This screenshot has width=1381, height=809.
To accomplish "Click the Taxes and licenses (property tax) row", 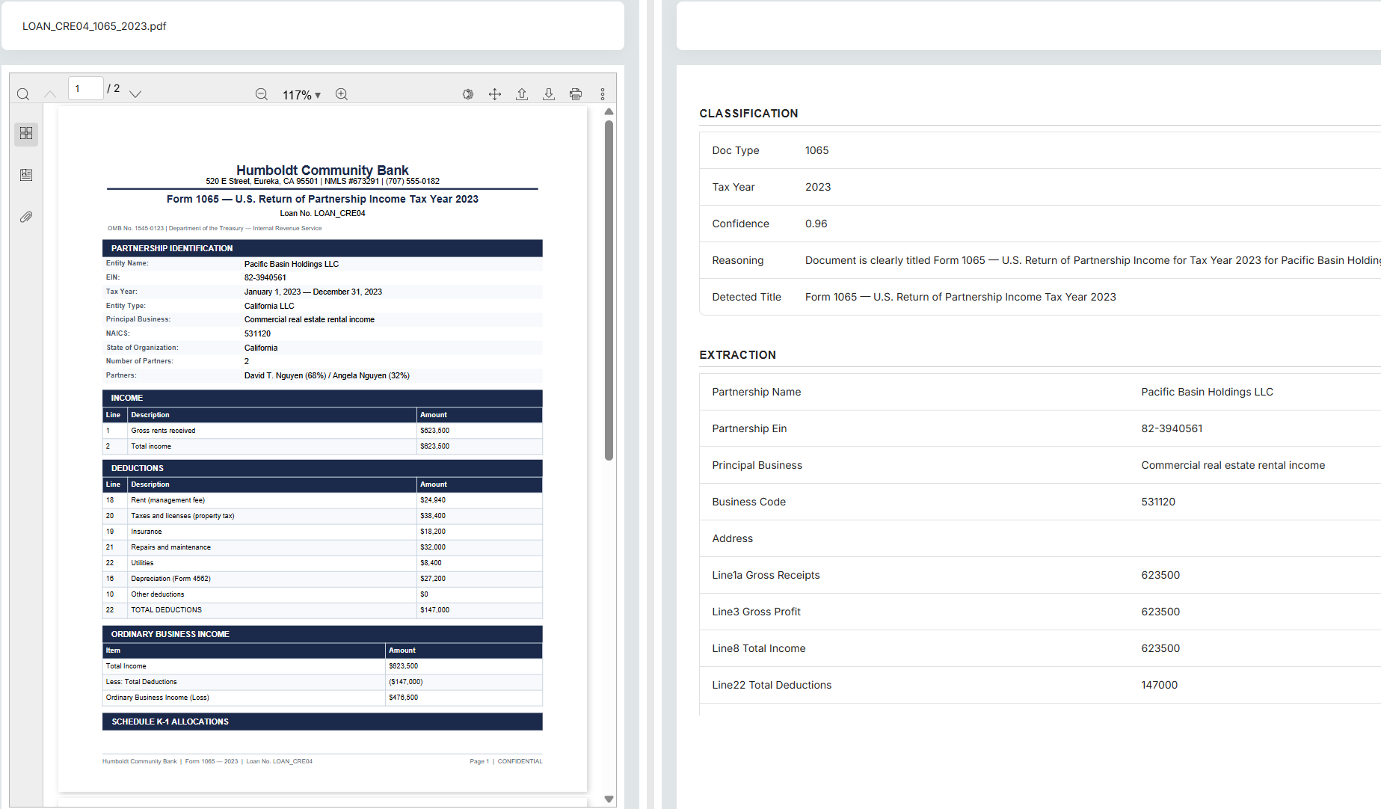I will [322, 516].
